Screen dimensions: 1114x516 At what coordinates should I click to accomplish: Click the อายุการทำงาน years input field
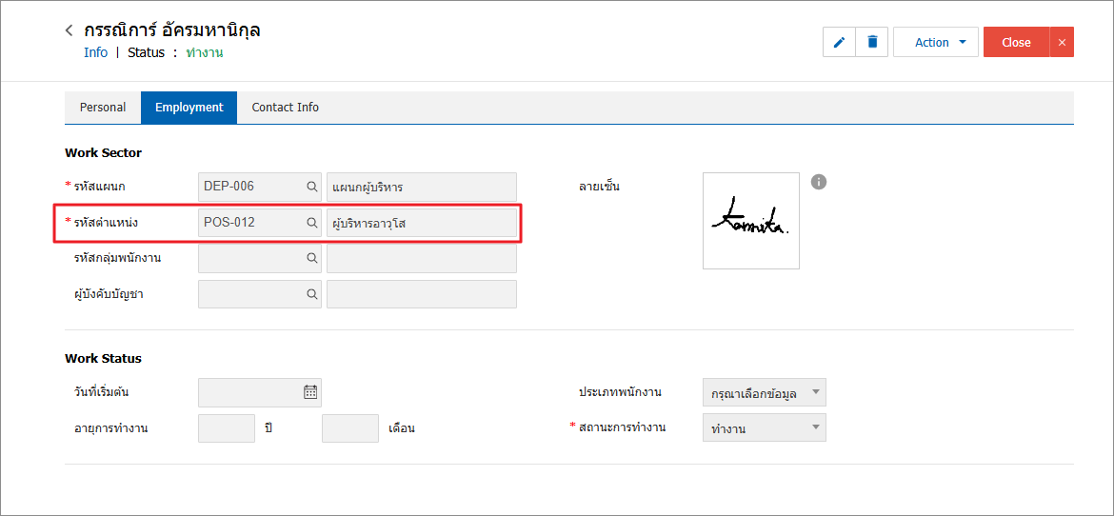pyautogui.click(x=227, y=428)
